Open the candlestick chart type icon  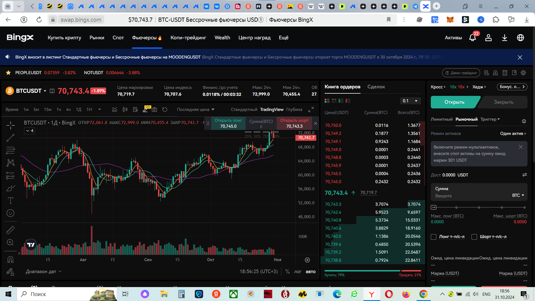tap(125, 109)
